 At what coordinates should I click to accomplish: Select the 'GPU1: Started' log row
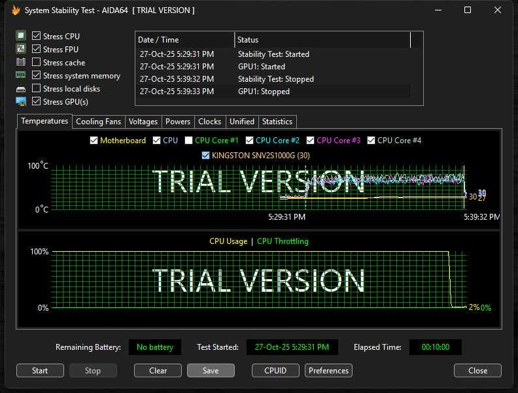273,67
